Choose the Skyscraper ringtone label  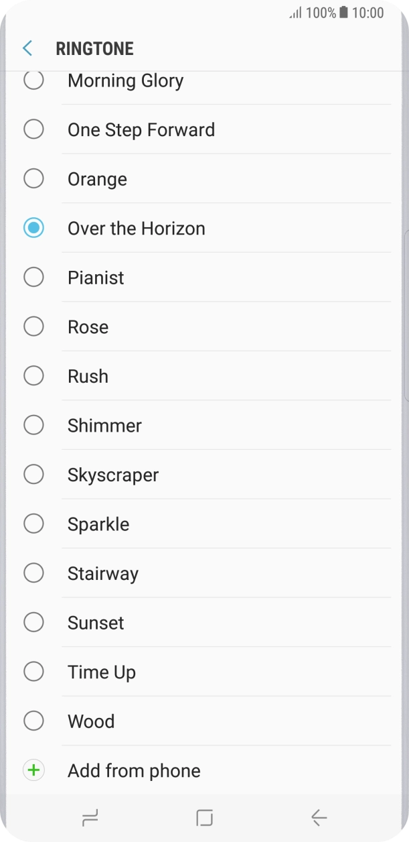pos(113,475)
